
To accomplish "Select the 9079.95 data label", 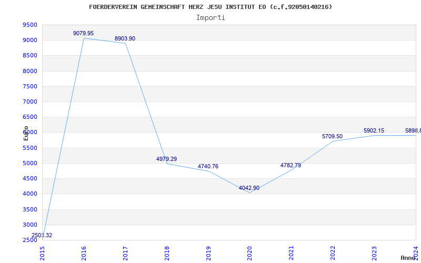I will click(x=84, y=33).
